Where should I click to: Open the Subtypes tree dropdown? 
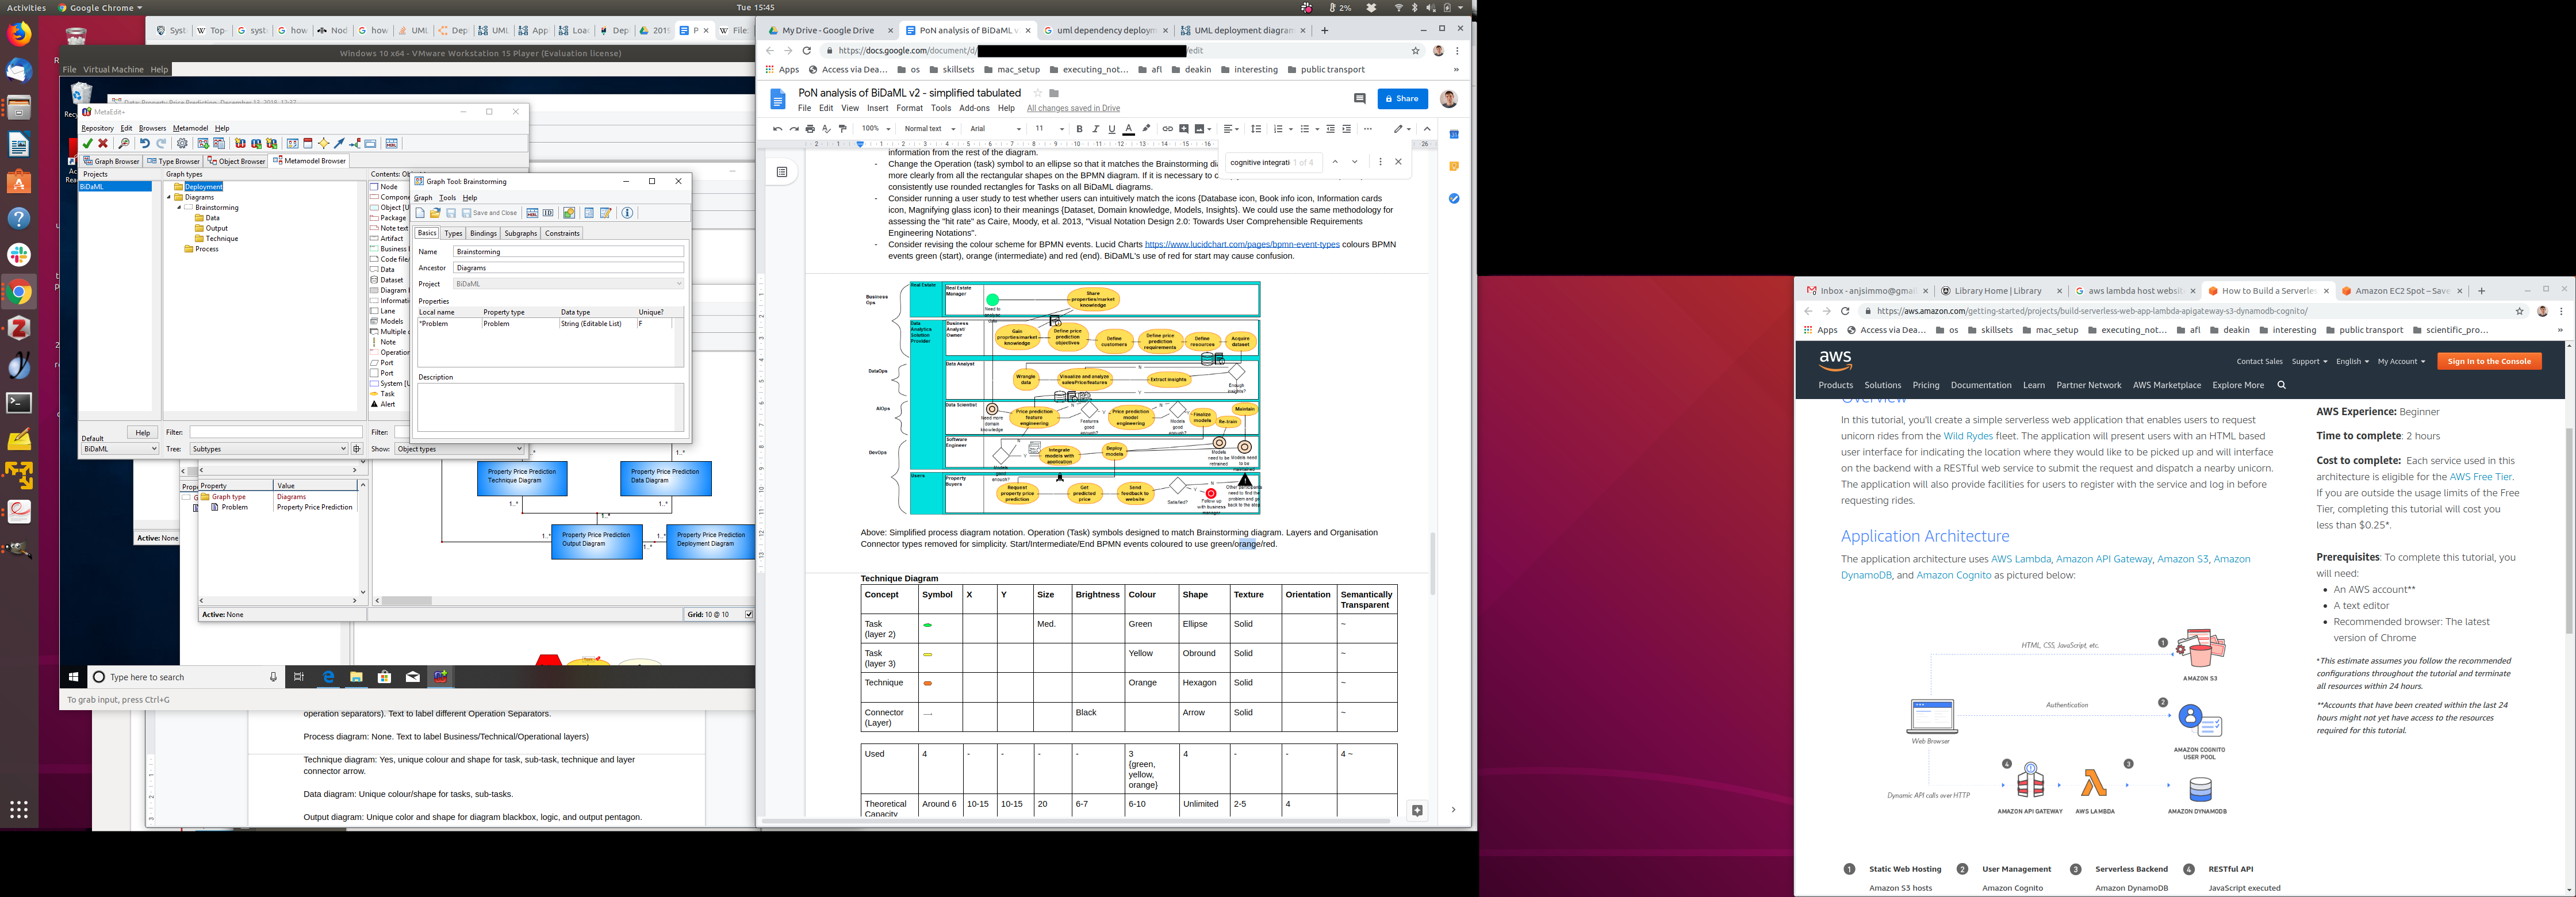[269, 449]
